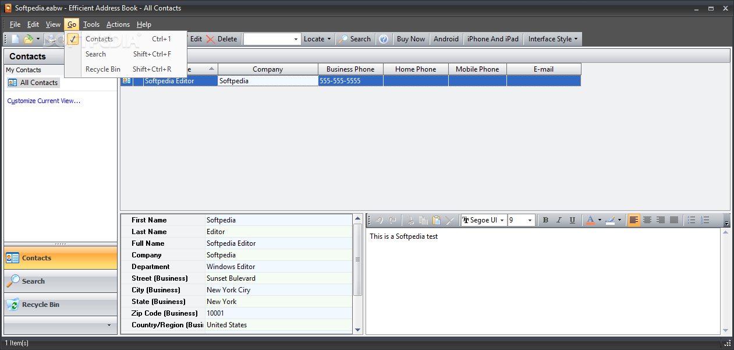The width and height of the screenshot is (734, 350).
Task: Click the Department field value Windows Editor
Action: [231, 267]
